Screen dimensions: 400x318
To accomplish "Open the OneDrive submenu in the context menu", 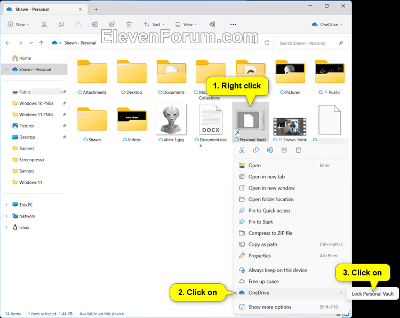I will coord(291,293).
